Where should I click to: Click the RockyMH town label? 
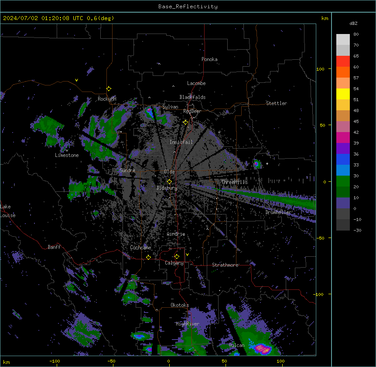tap(107, 99)
